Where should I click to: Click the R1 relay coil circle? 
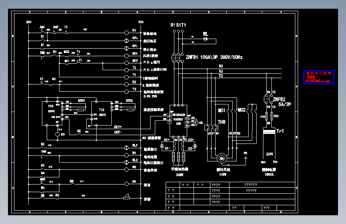[127, 33]
